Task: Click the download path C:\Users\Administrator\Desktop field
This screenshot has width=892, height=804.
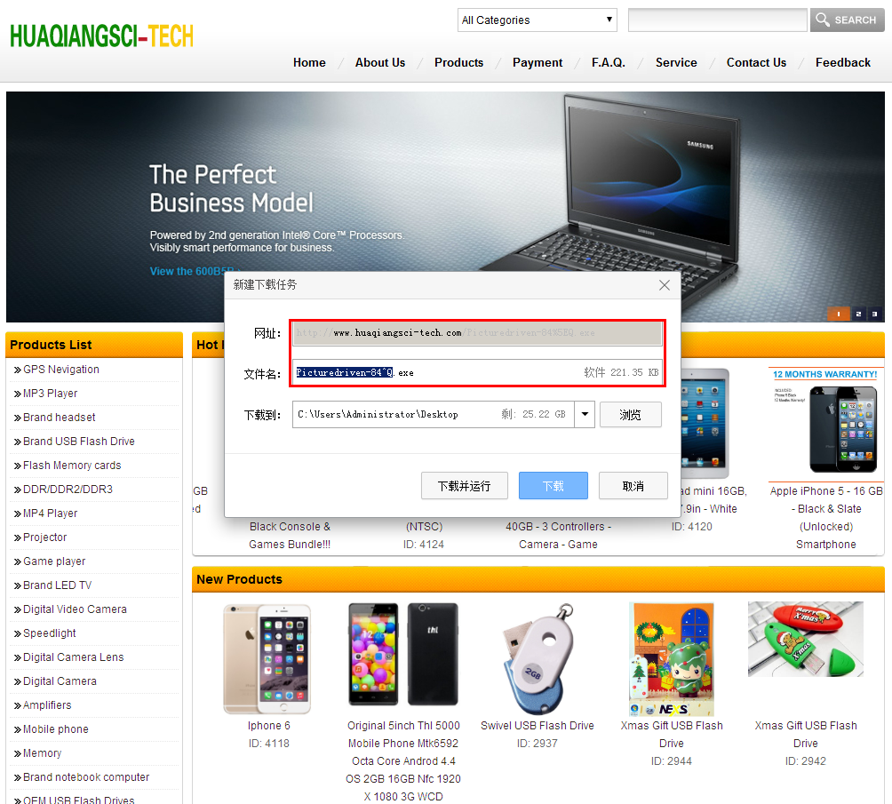Action: coord(433,414)
